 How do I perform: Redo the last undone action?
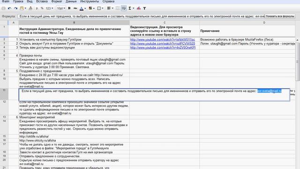16,8
